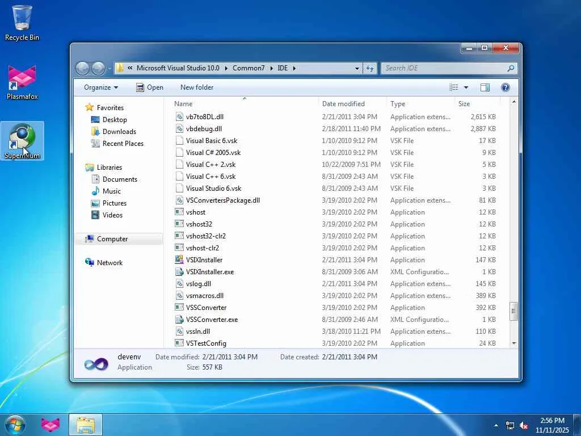Select the Plasmafox desktop shortcut
The width and height of the screenshot is (581, 436).
(22, 82)
